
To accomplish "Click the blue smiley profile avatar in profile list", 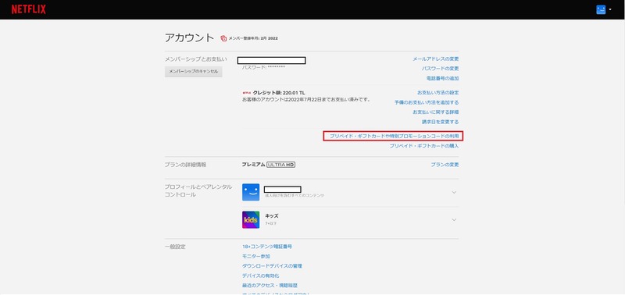I will pyautogui.click(x=251, y=192).
